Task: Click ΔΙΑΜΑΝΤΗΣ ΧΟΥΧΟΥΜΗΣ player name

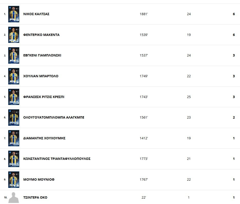Action: (x=44, y=138)
